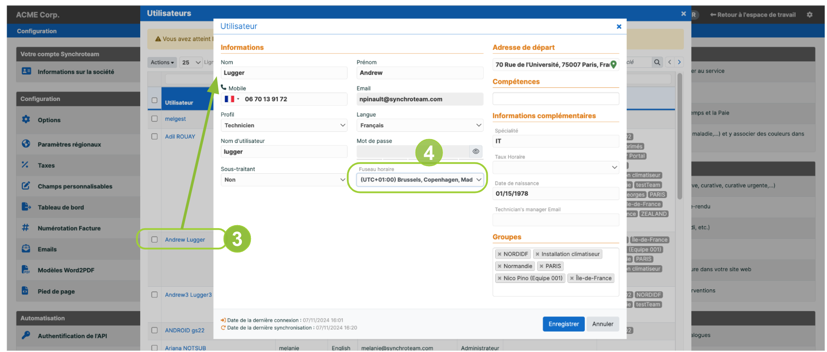
Task: Check the melgest row checkbox
Action: (x=154, y=119)
